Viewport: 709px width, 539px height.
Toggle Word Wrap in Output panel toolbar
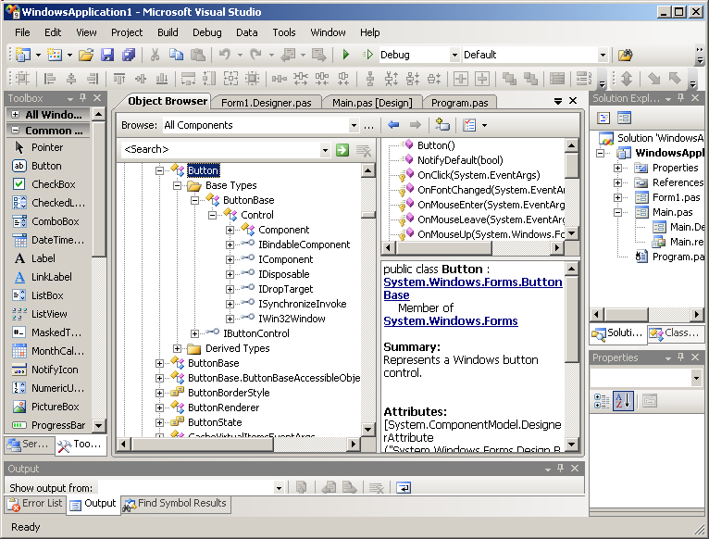click(404, 487)
